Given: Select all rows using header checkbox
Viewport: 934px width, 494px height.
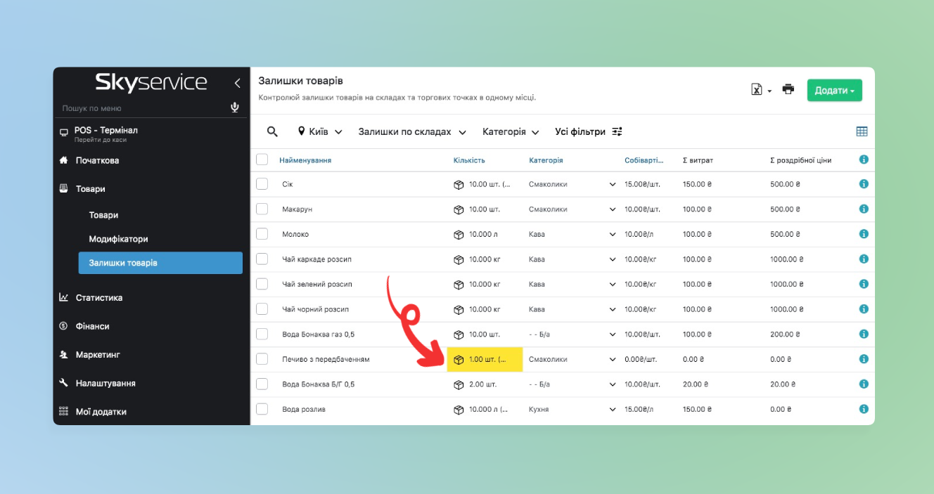Looking at the screenshot, I should pos(262,160).
